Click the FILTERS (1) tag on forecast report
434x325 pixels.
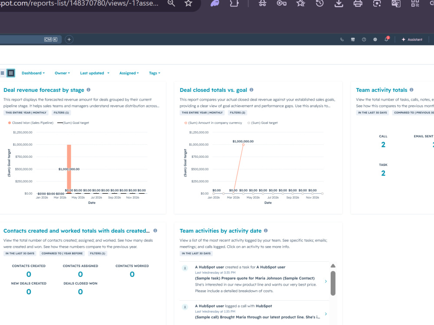[61, 113]
